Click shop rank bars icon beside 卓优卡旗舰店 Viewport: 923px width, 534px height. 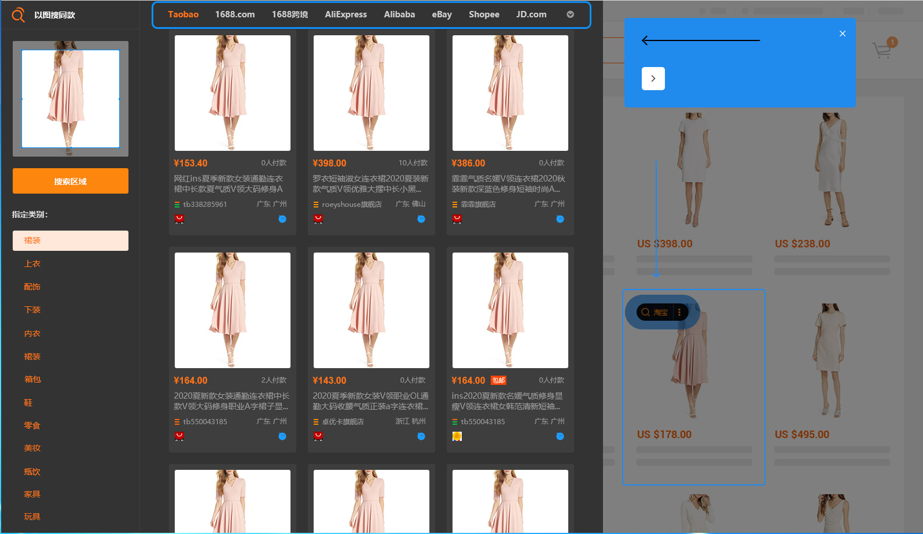tap(316, 422)
